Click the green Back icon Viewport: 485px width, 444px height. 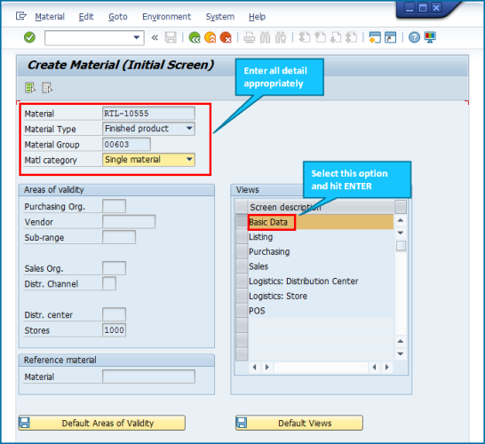(195, 37)
